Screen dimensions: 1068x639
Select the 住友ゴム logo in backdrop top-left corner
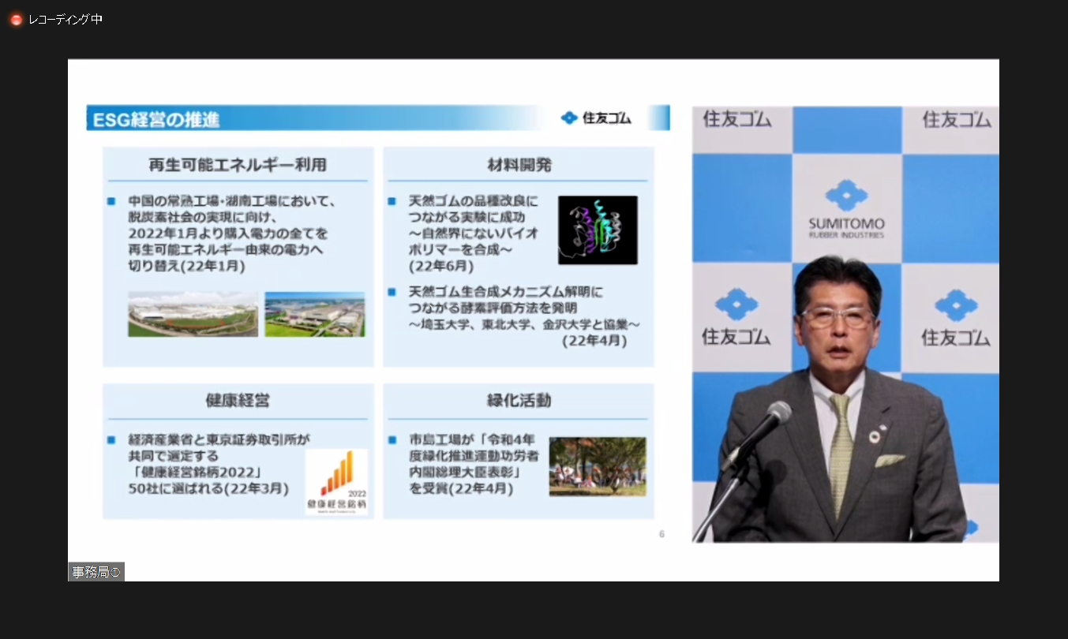click(736, 119)
